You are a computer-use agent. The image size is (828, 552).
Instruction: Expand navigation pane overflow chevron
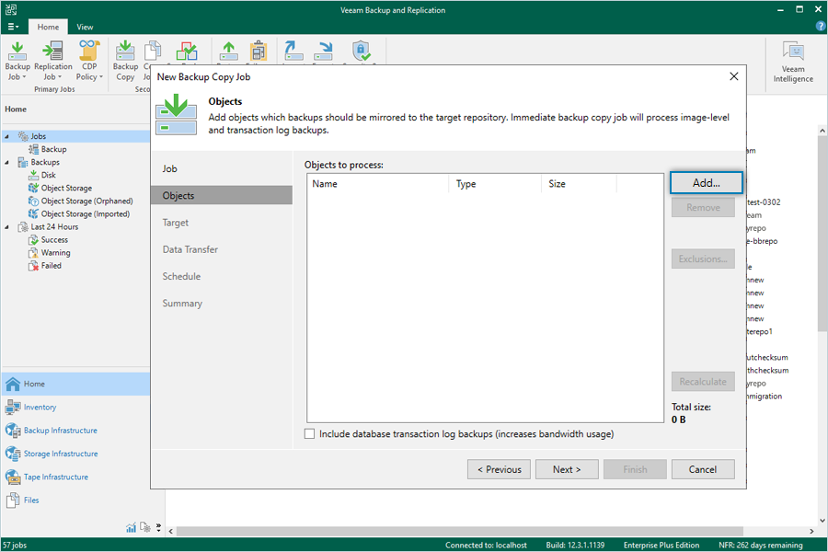(158, 527)
